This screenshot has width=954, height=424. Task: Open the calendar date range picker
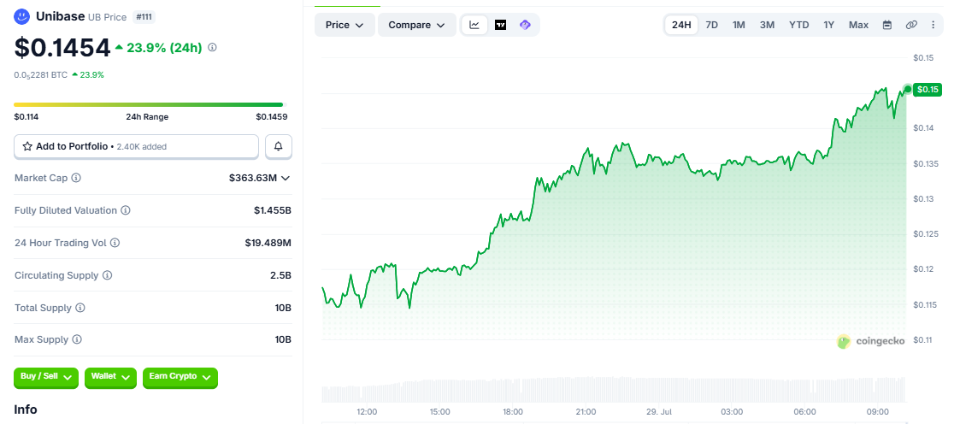887,25
